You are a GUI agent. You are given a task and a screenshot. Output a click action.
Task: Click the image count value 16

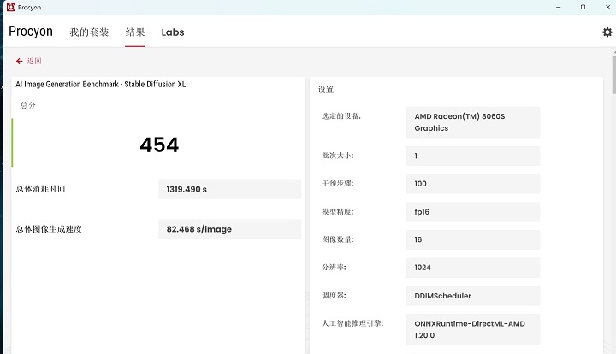473,239
